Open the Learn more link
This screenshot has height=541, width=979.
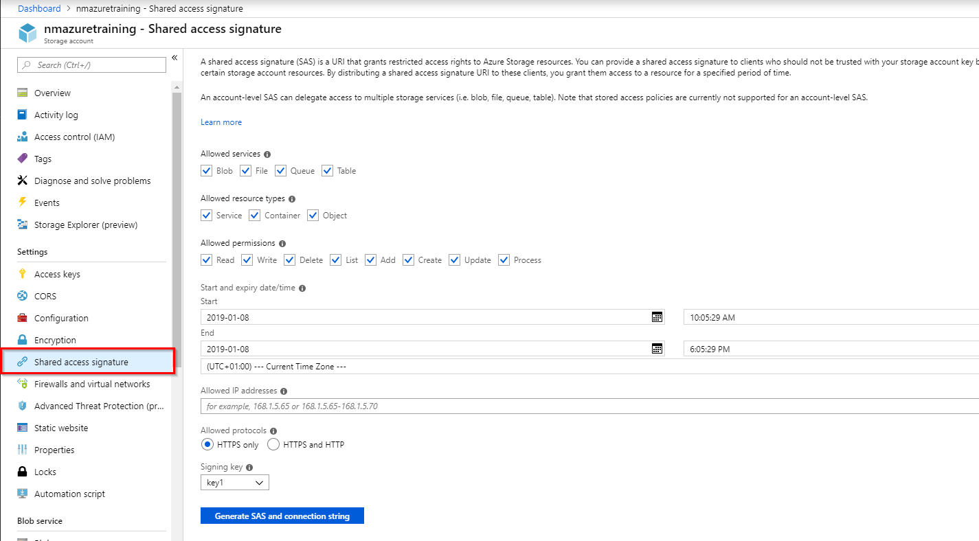tap(221, 122)
